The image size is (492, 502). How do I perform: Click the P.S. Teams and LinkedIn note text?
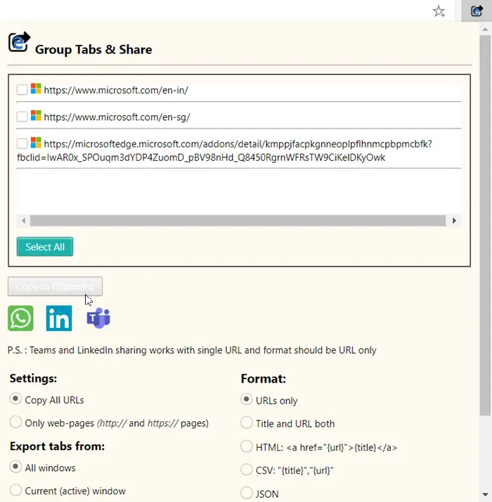tap(192, 350)
